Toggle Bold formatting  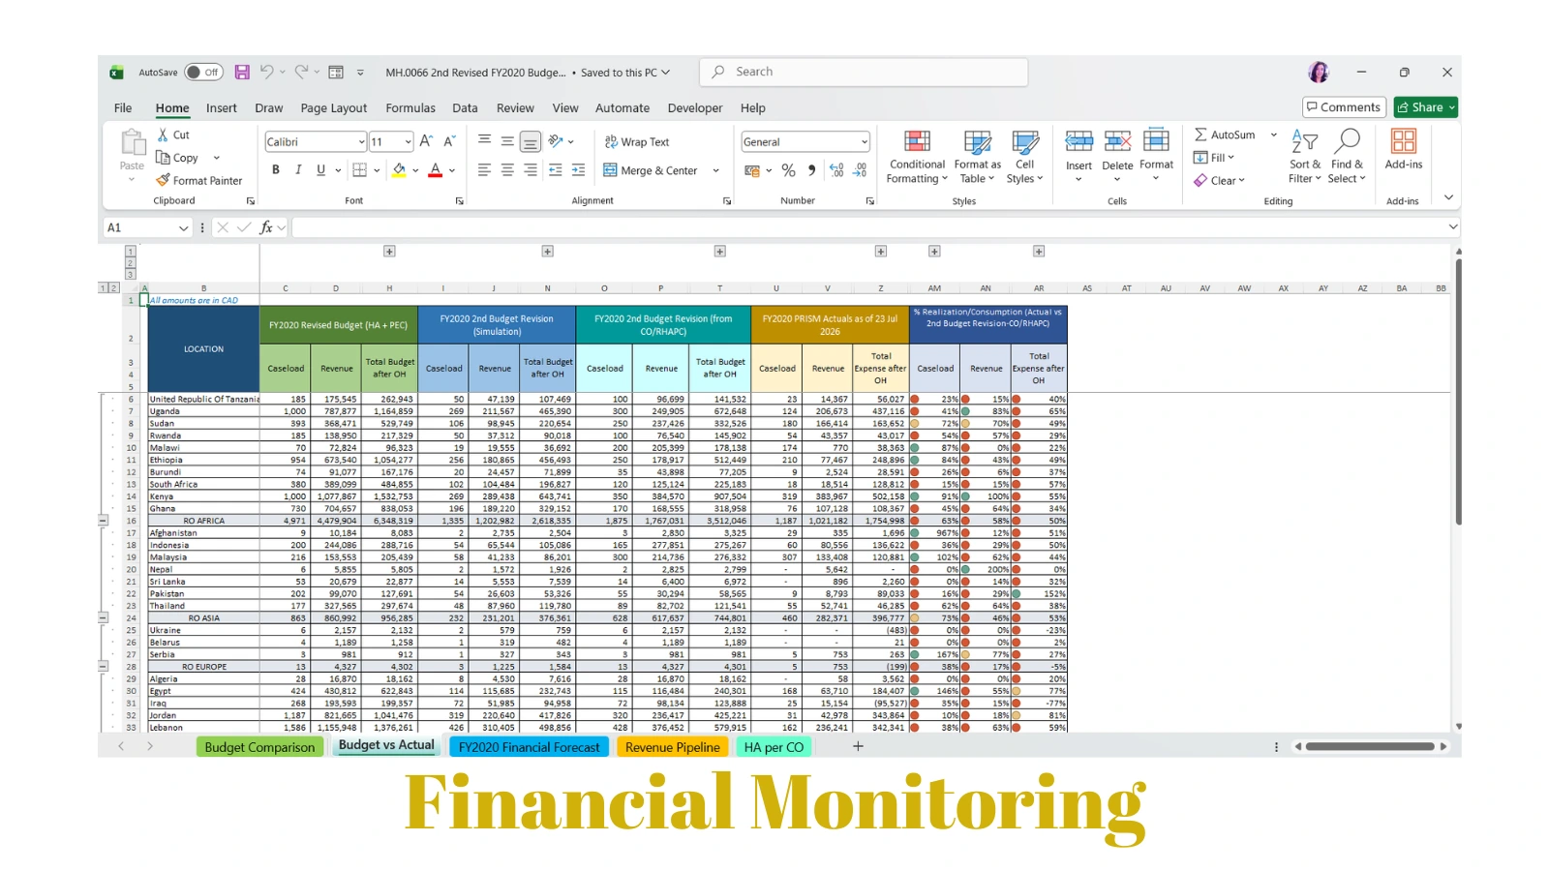point(276,170)
